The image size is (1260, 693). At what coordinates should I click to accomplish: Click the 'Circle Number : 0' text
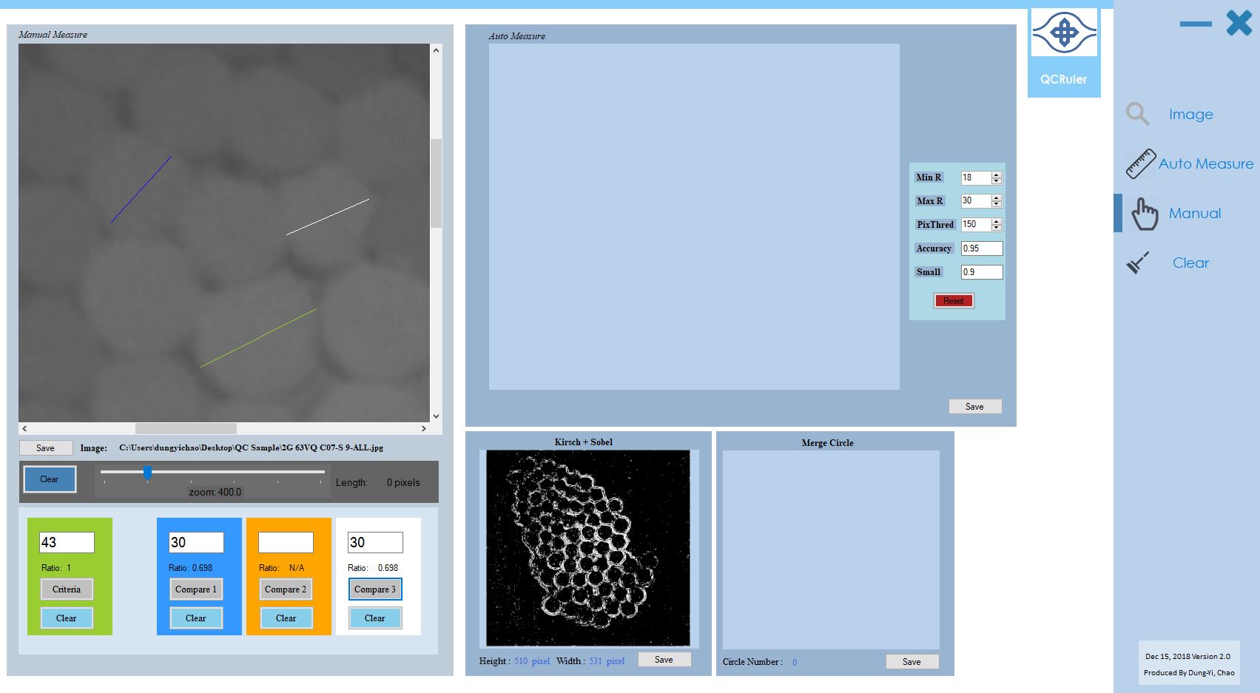tap(760, 662)
